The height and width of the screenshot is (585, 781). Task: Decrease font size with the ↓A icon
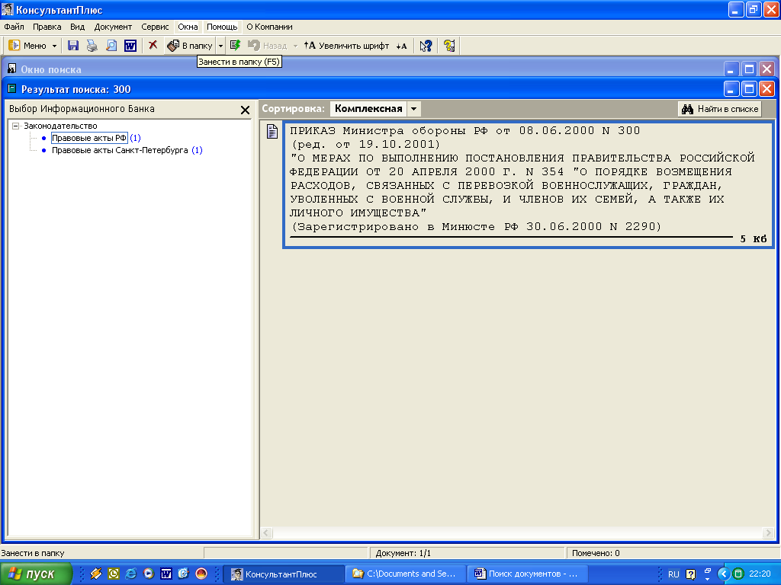tap(401, 46)
